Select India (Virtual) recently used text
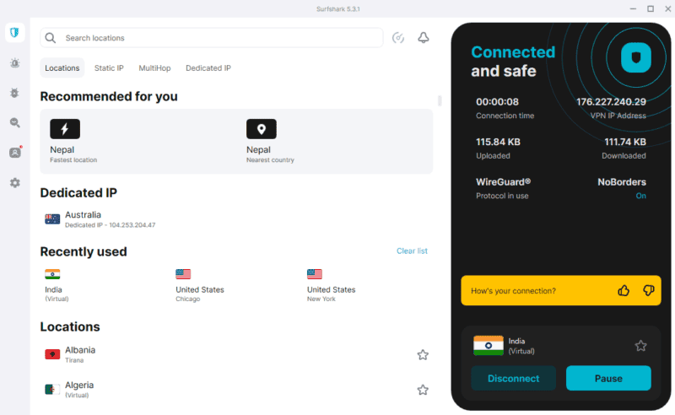Image resolution: width=675 pixels, height=415 pixels. (x=57, y=294)
